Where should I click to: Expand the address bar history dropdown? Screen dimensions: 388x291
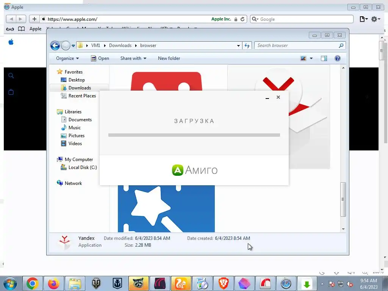(x=238, y=45)
